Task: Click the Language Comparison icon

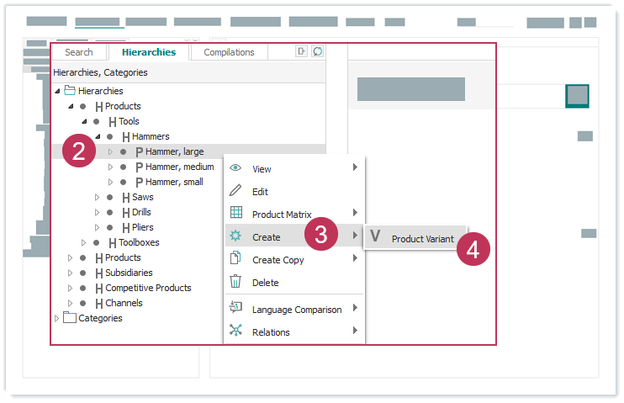Action: point(236,309)
